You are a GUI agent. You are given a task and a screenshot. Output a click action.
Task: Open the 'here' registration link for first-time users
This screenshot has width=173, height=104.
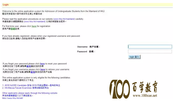(x=34, y=26)
